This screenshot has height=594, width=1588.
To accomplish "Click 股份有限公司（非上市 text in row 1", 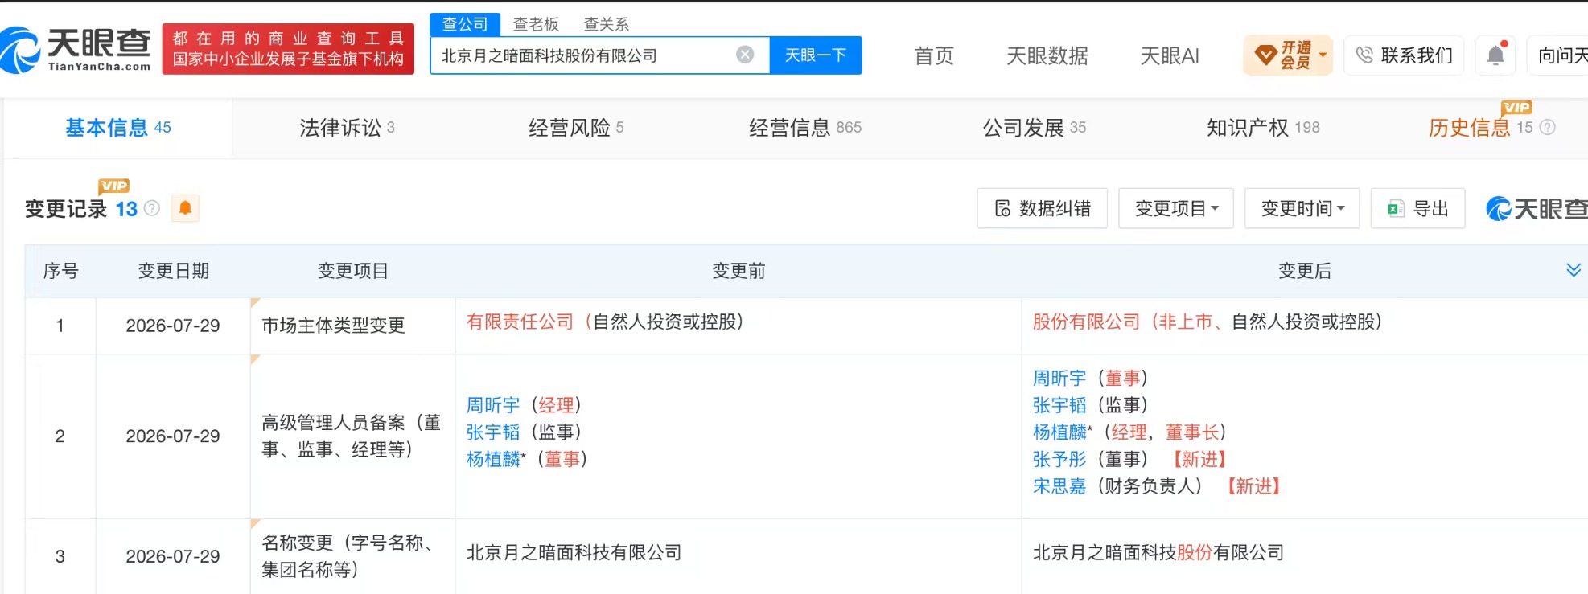I will (1122, 322).
